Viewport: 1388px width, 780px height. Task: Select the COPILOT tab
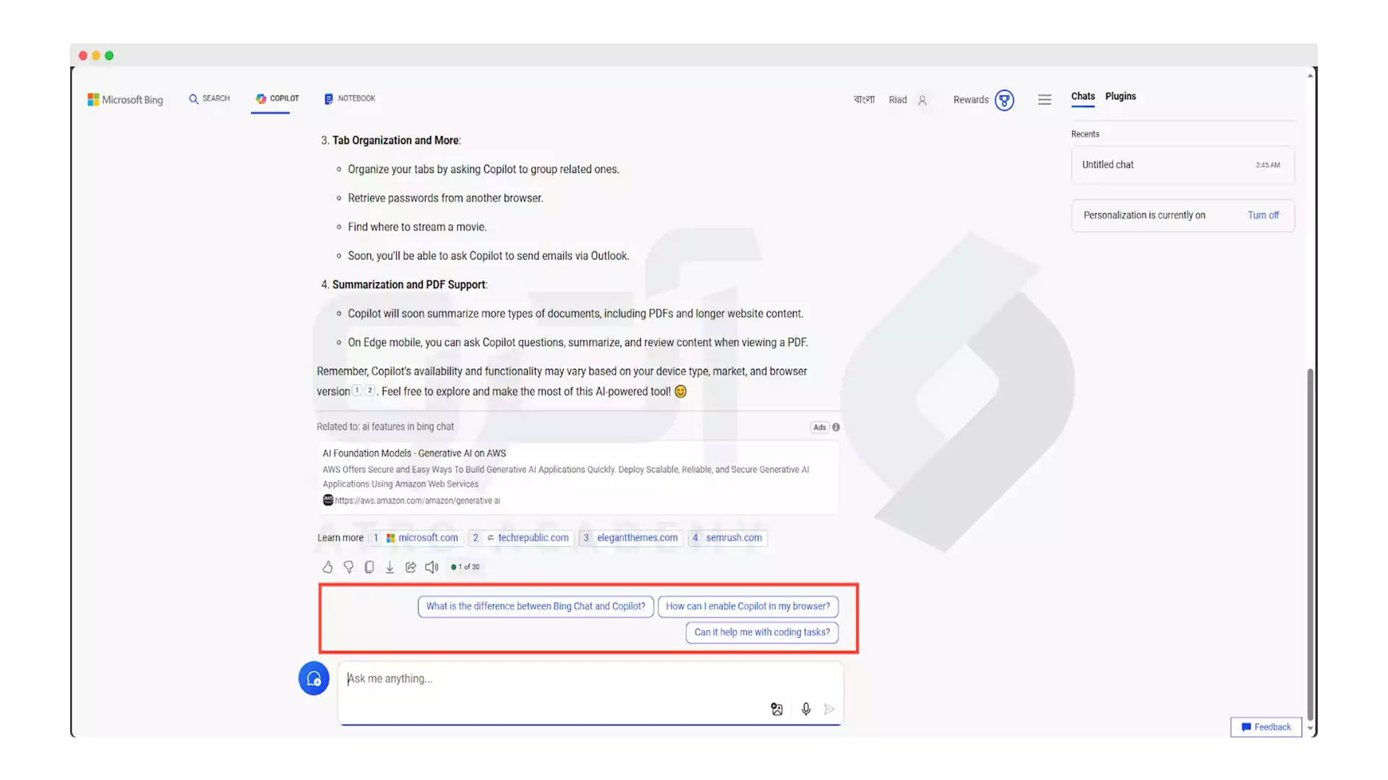coord(276,98)
